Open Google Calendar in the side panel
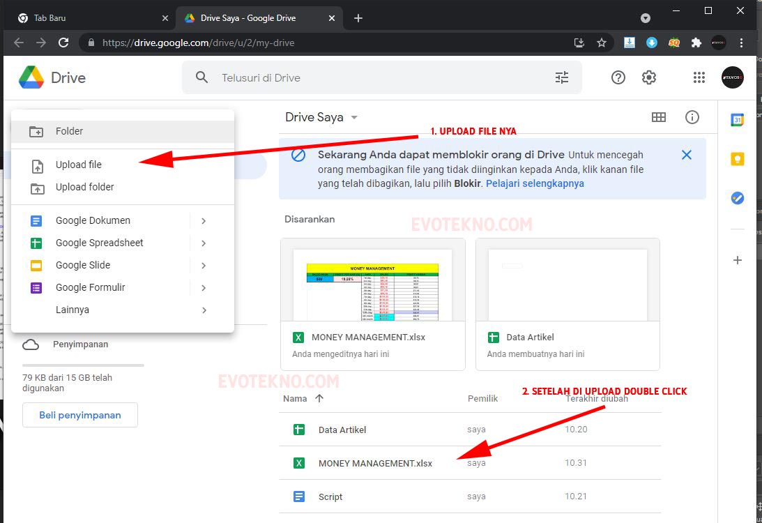762x523 pixels. (x=737, y=119)
